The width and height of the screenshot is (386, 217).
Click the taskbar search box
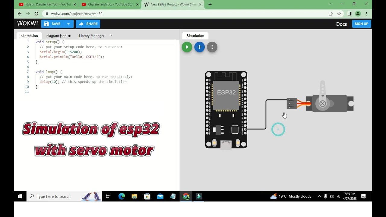tap(64, 196)
